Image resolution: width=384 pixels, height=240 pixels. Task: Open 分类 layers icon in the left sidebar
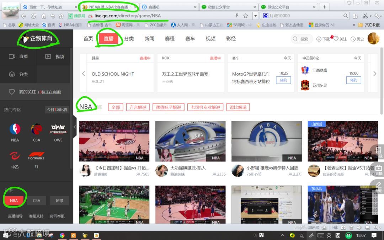pos(18,74)
